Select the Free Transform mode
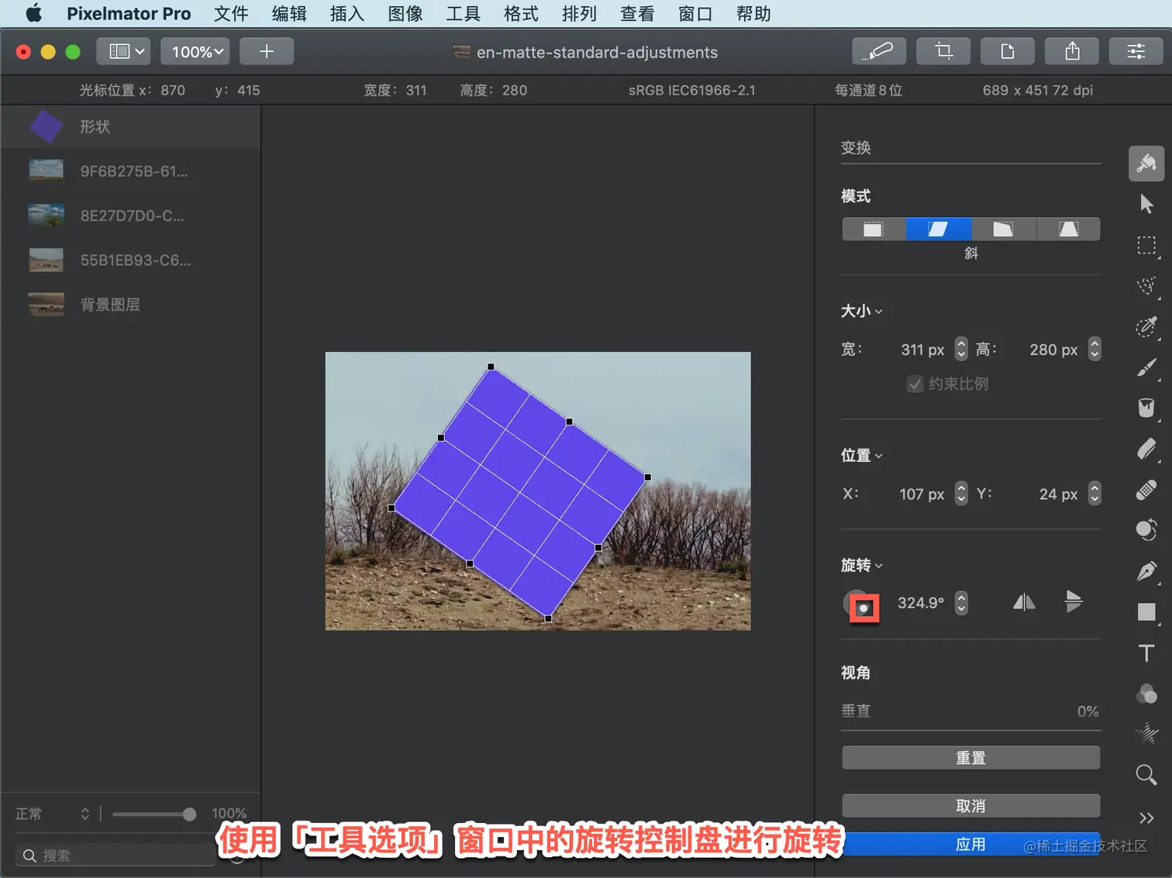This screenshot has height=878, width=1172. (x=874, y=229)
